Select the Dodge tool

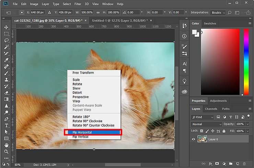point(6,113)
